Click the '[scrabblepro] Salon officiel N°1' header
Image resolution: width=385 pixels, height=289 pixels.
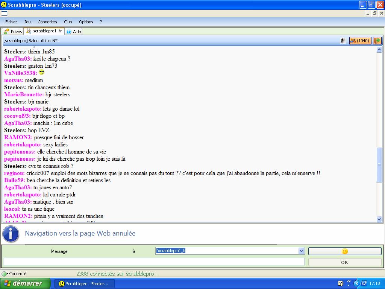(x=31, y=41)
